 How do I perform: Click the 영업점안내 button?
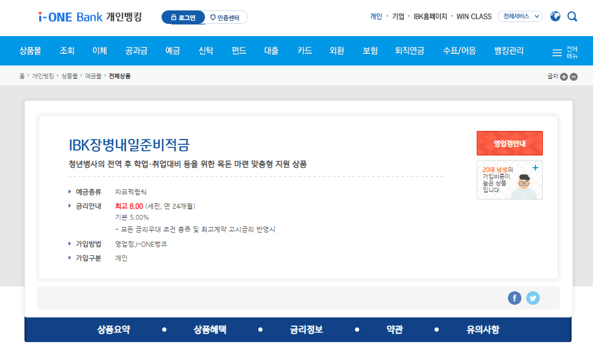tap(509, 143)
